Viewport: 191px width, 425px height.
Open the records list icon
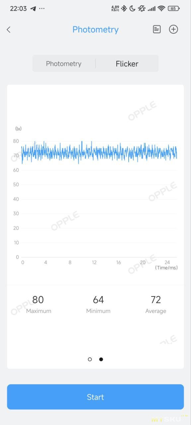pyautogui.click(x=157, y=29)
